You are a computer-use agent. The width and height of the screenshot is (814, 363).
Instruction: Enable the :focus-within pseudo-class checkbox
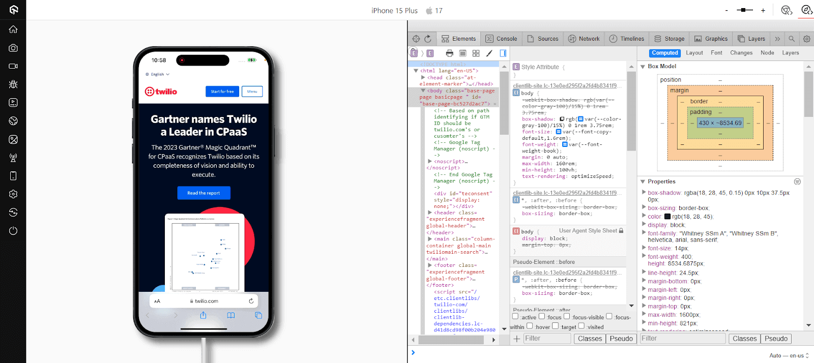pos(609,316)
